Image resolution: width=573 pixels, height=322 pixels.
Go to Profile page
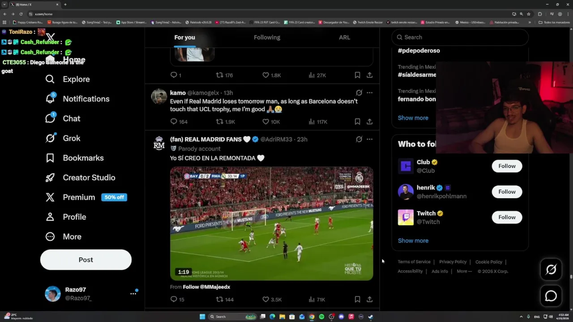pyautogui.click(x=65, y=217)
